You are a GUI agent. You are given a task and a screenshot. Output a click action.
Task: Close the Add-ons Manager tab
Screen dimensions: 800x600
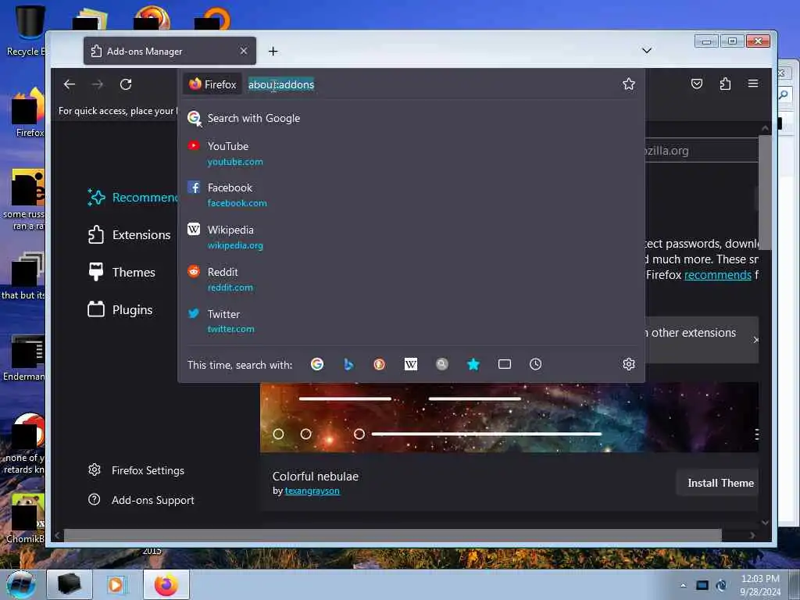tap(244, 51)
